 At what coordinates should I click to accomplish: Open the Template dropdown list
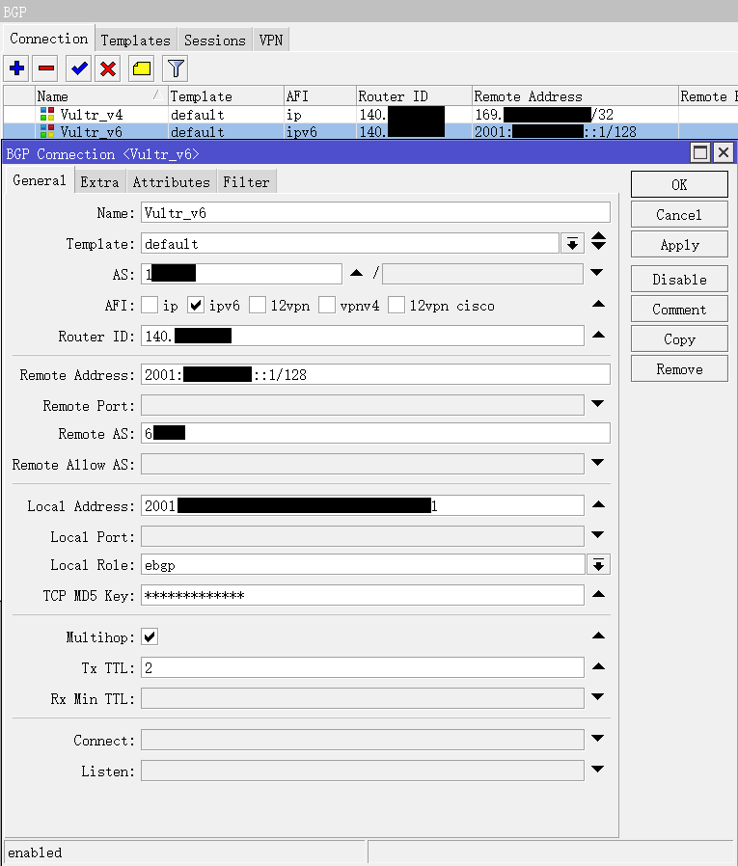572,243
